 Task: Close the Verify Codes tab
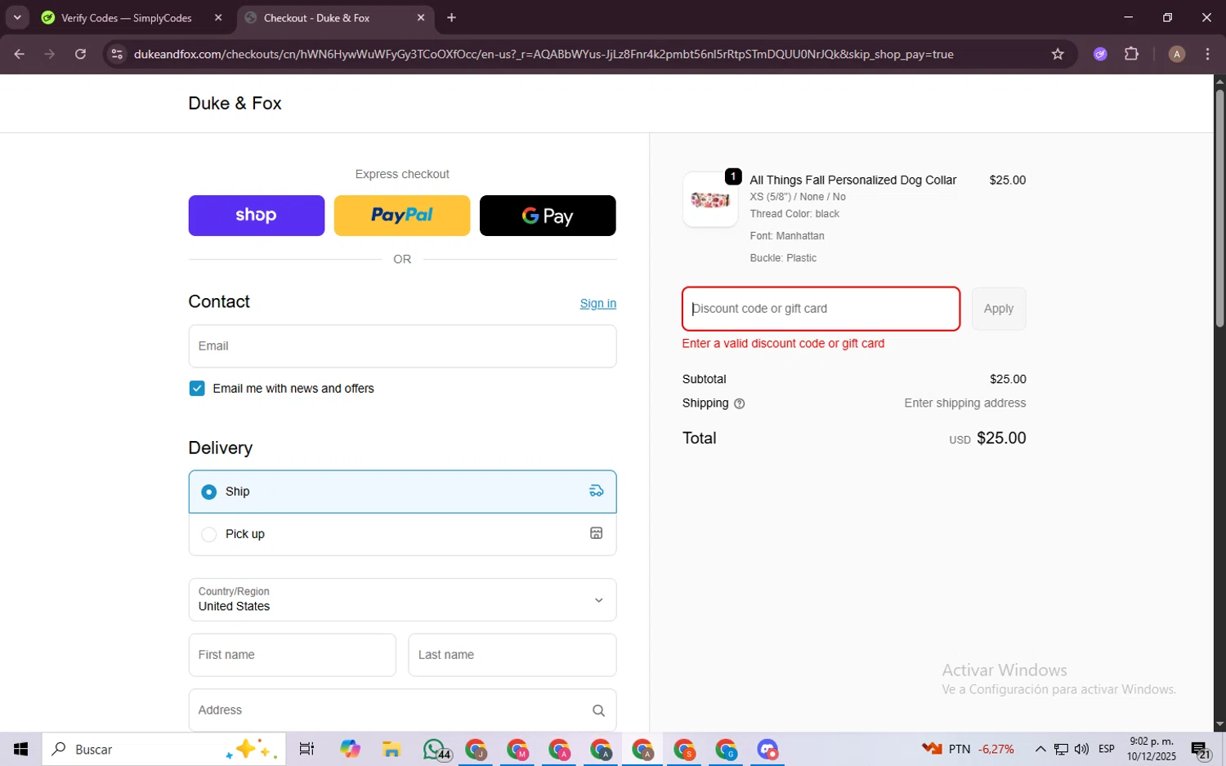click(x=218, y=17)
